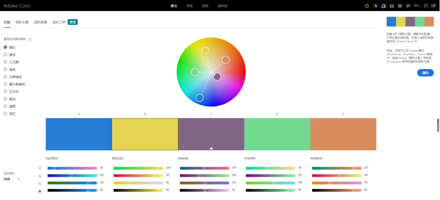Screen dimensions: 440x200
Task: Click the B value 133 field
Action: [235, 182]
